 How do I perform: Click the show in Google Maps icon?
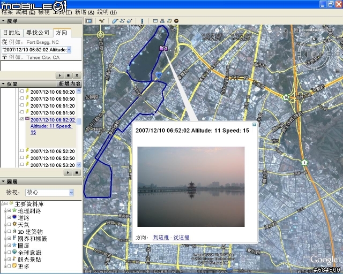169,21
